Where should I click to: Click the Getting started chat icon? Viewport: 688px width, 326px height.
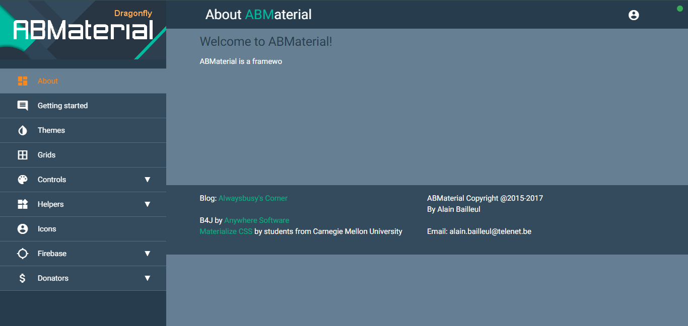[23, 106]
